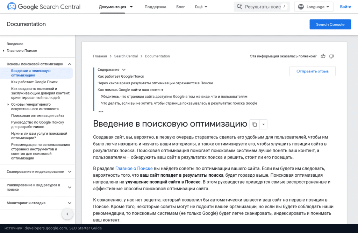Expand Сканирование и индексирование section

(x=70, y=171)
